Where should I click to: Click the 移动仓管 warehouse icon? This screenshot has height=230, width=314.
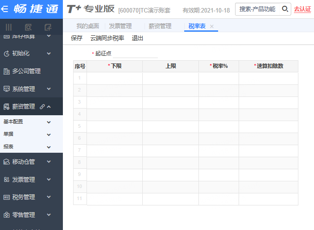tap(7, 162)
